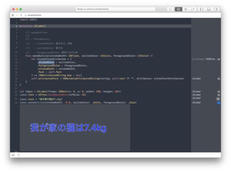Image resolution: width=231 pixels, height=172 pixels.
Task: Click the yellow minimize window button
Action: pos(17,9)
